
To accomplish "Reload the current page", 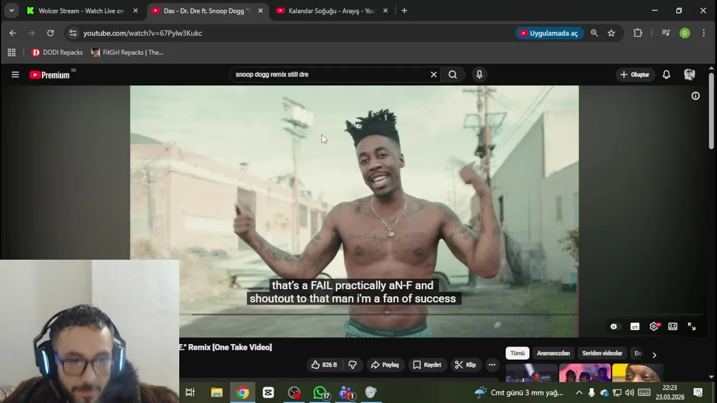I will [50, 33].
